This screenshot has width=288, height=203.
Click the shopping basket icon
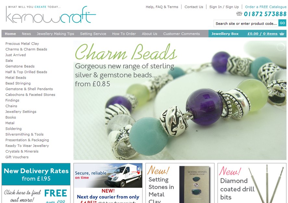point(282,34)
